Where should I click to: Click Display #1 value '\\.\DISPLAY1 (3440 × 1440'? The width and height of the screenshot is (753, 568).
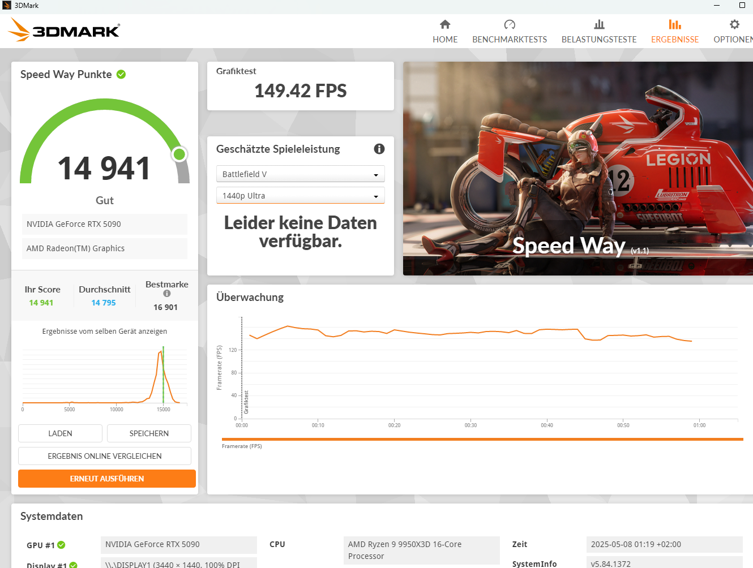pos(179,563)
